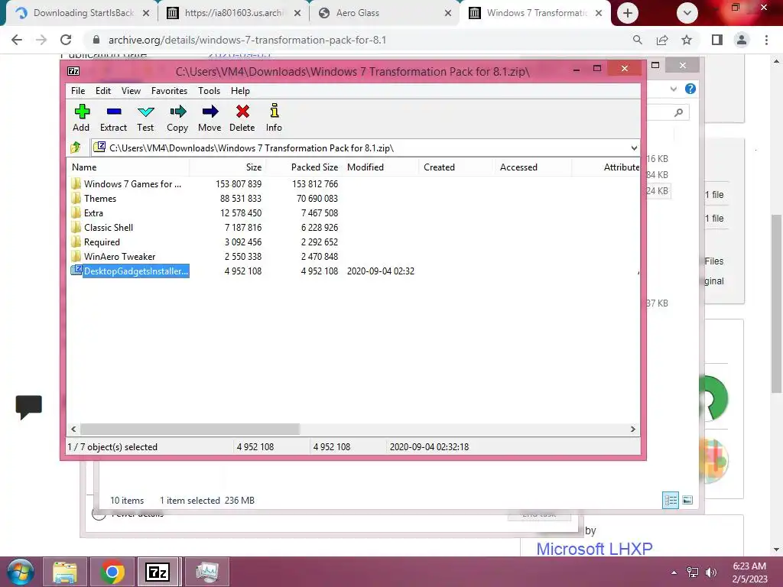Click the page vertical scrollbar thumb
The width and height of the screenshot is (783, 587).
[776, 303]
